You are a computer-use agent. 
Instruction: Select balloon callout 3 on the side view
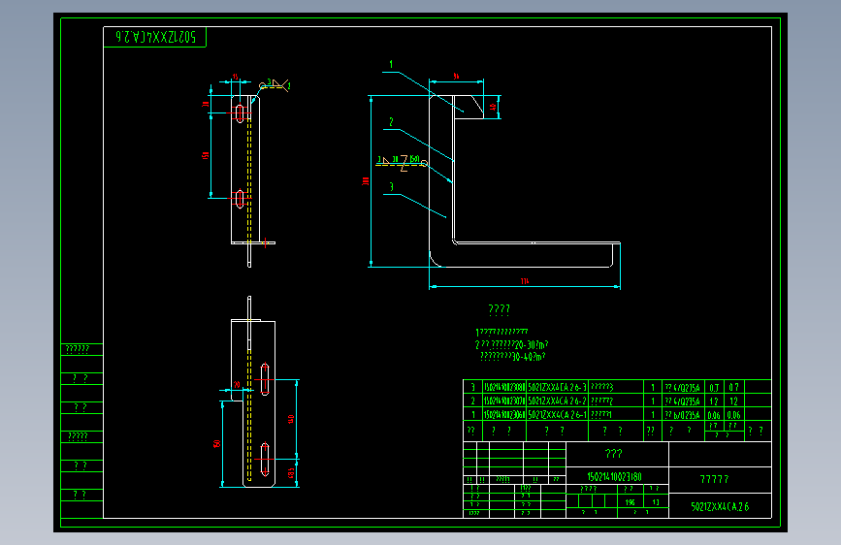(392, 186)
